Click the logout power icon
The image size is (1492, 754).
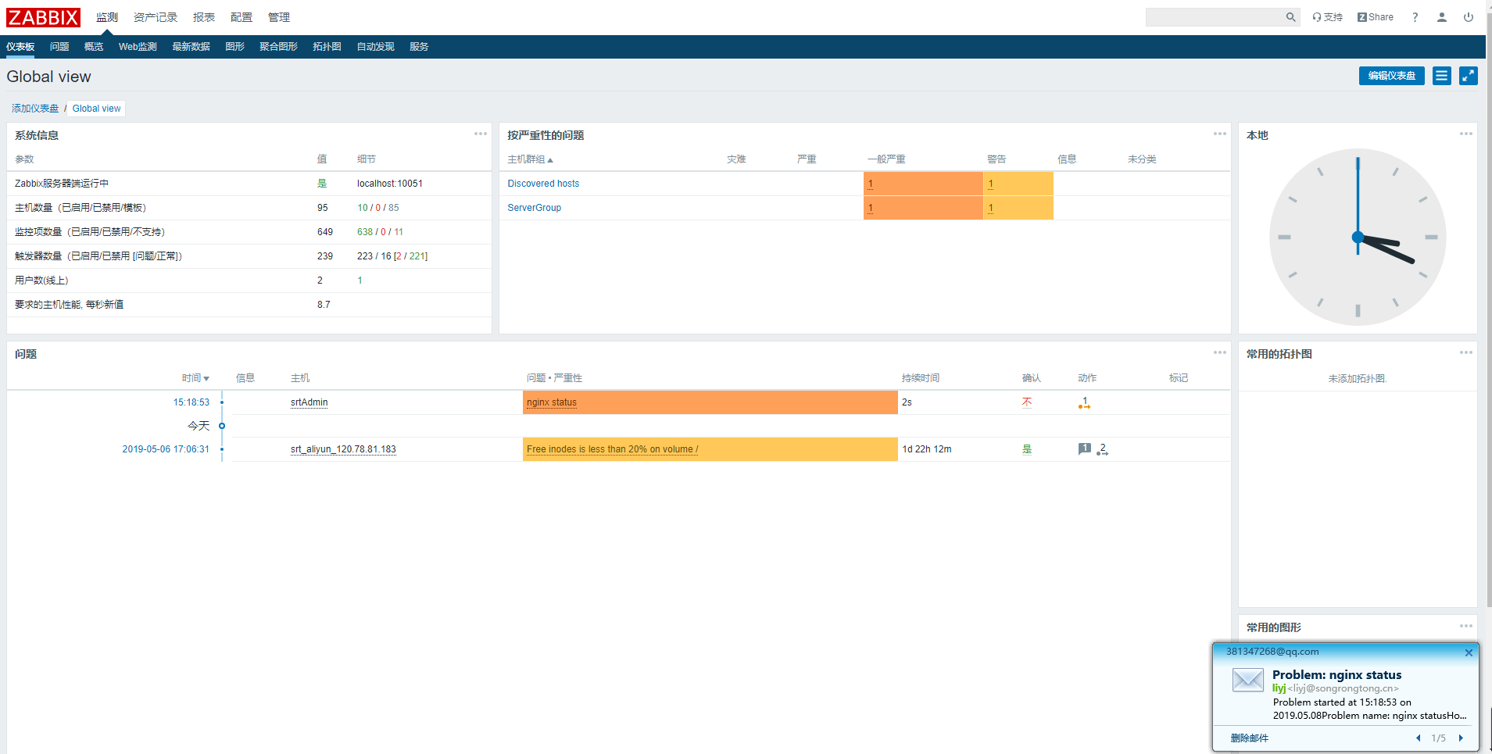(x=1468, y=17)
